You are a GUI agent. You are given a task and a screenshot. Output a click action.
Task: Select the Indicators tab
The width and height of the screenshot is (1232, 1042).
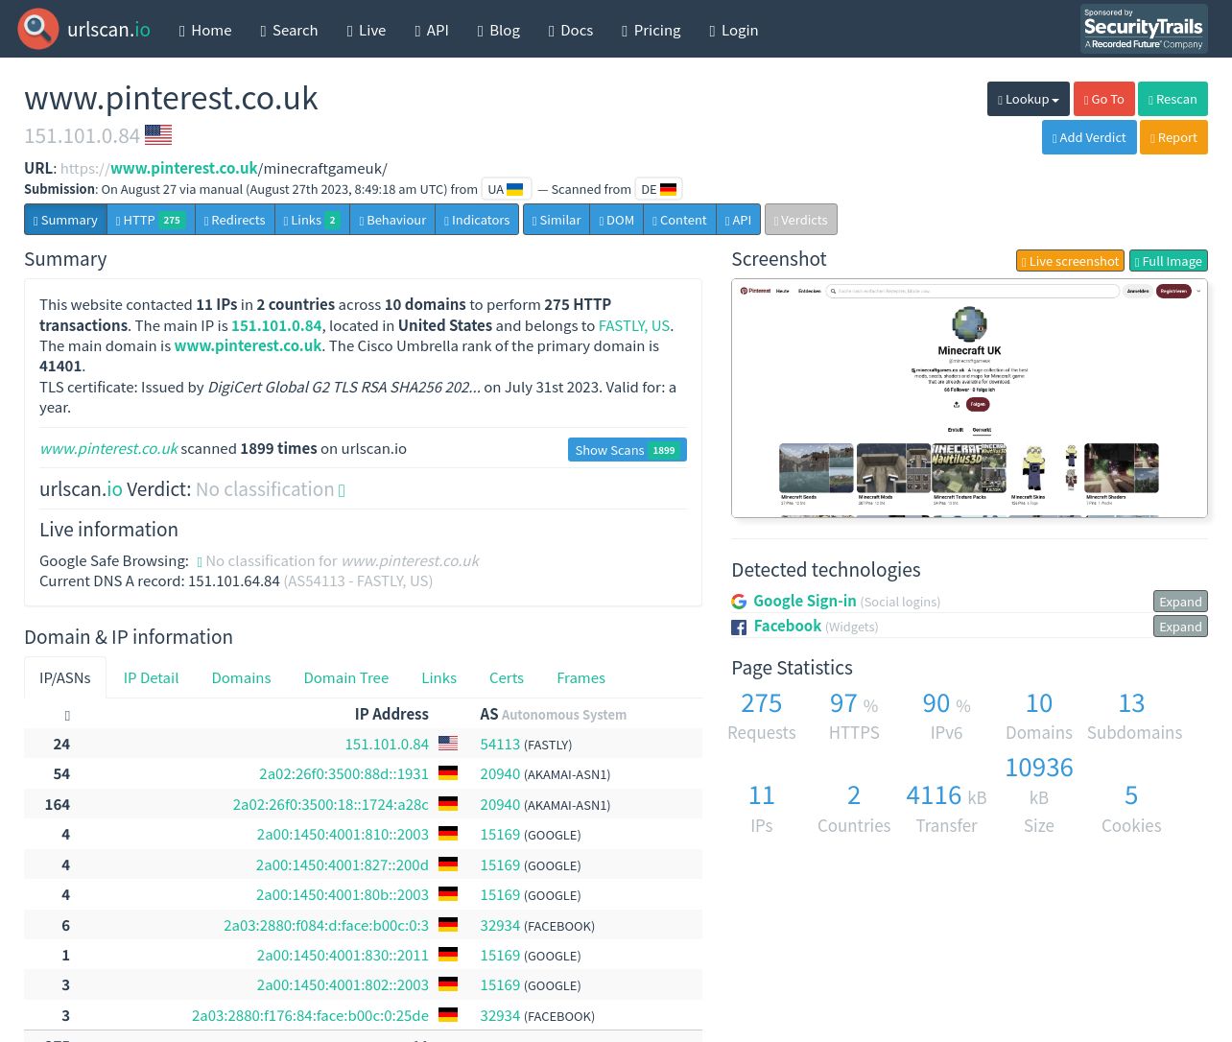[477, 220]
